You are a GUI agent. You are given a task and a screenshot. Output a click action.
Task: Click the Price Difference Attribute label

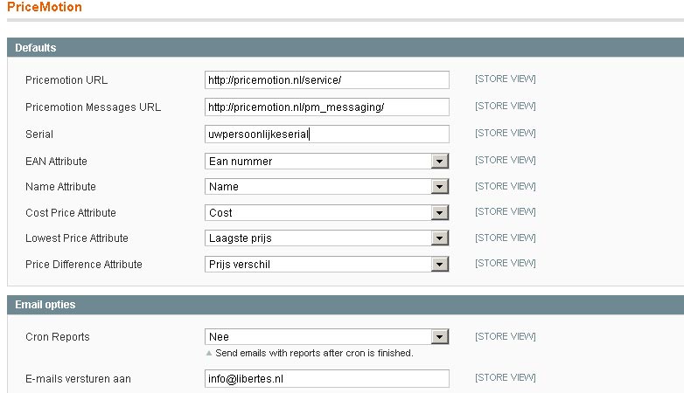[84, 264]
